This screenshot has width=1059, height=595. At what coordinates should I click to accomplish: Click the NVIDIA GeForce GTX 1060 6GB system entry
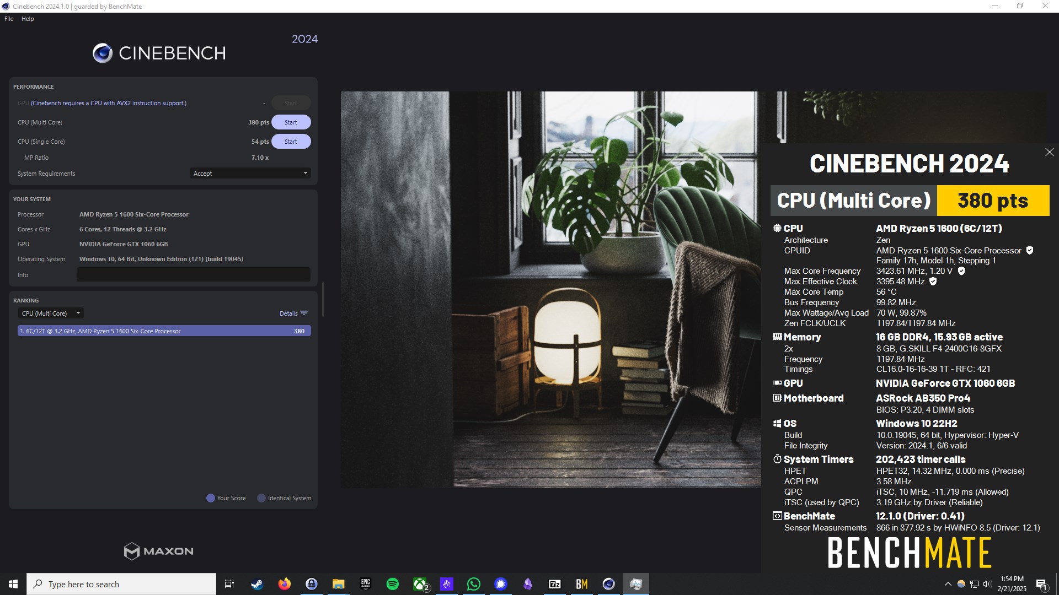click(124, 244)
